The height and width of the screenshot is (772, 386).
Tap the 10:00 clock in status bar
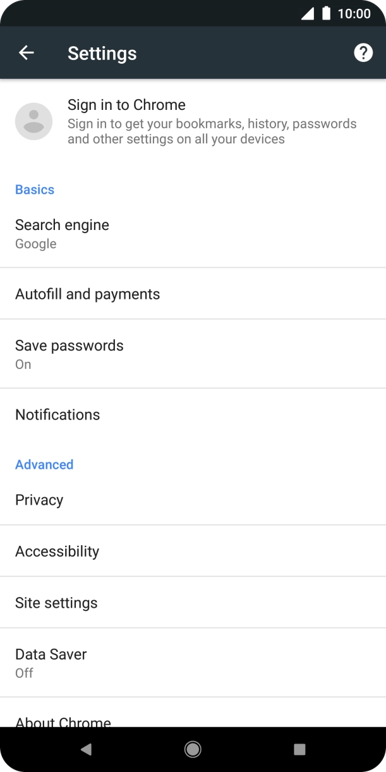[x=354, y=13]
